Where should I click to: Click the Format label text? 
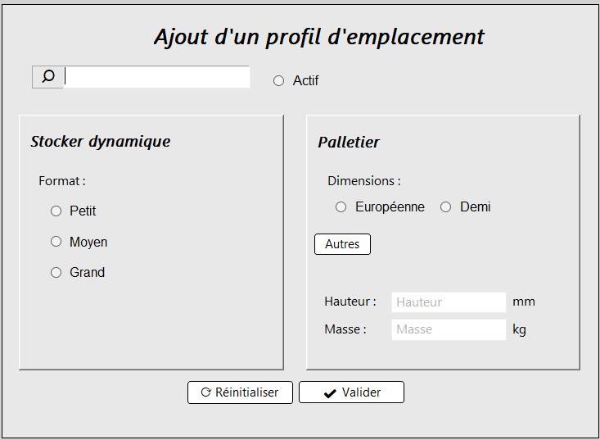62,180
